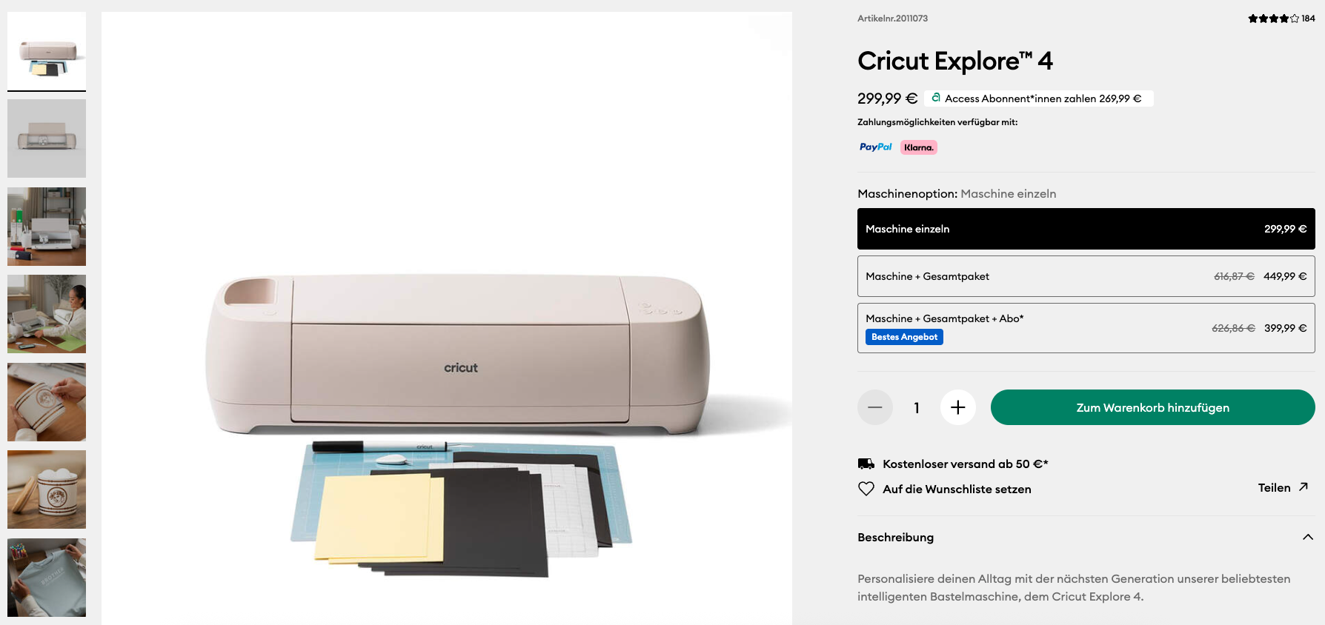The image size is (1325, 625).
Task: Select the t-shirt project thumbnail
Action: point(46,577)
